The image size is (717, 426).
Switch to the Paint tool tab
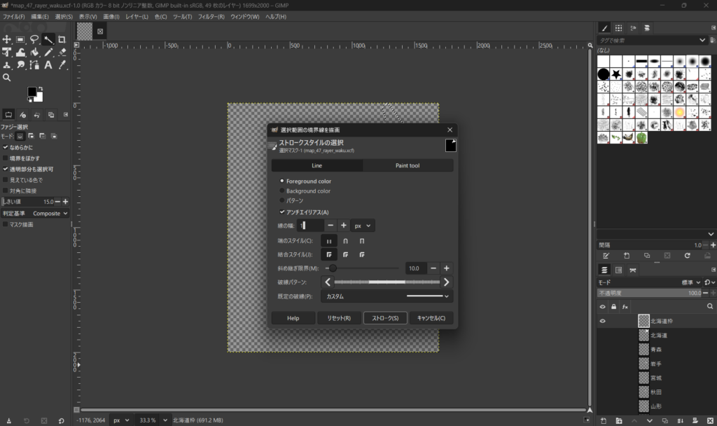coord(408,165)
